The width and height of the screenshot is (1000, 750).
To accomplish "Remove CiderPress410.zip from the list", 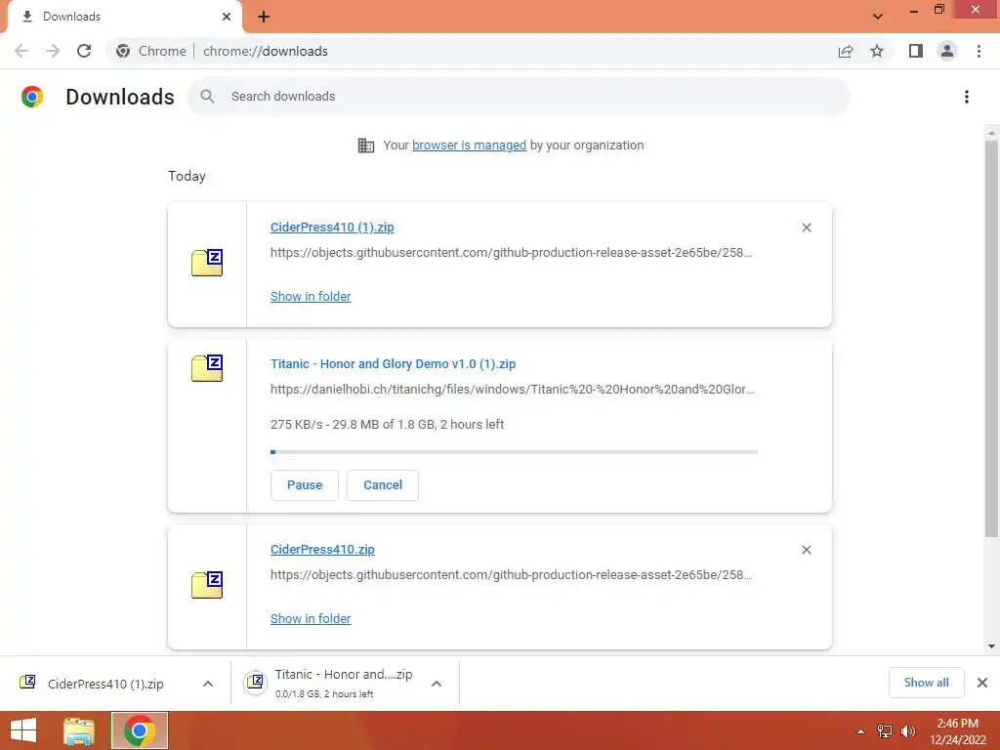I will click(x=807, y=550).
